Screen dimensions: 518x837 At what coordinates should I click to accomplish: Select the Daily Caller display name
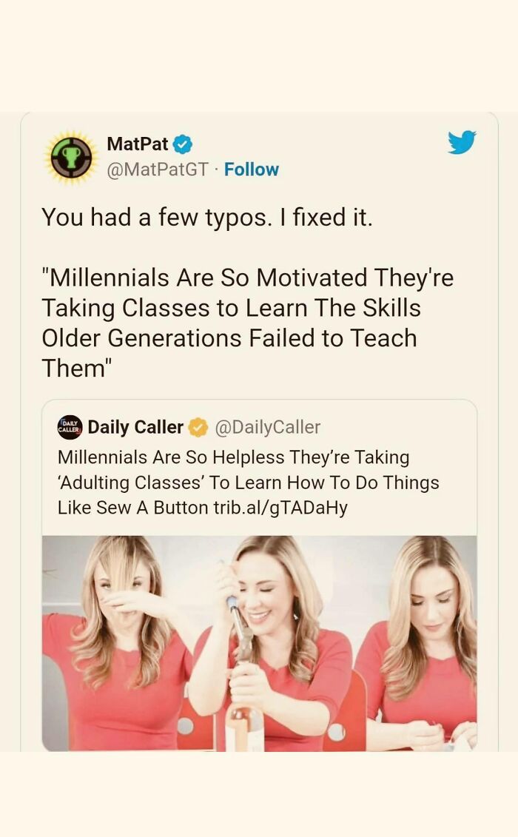[135, 427]
